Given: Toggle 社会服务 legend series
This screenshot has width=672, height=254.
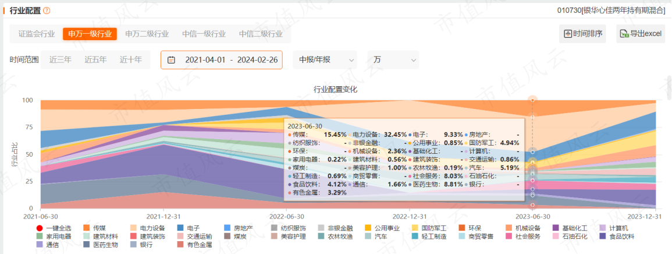Looking at the screenshot, I should [523, 237].
